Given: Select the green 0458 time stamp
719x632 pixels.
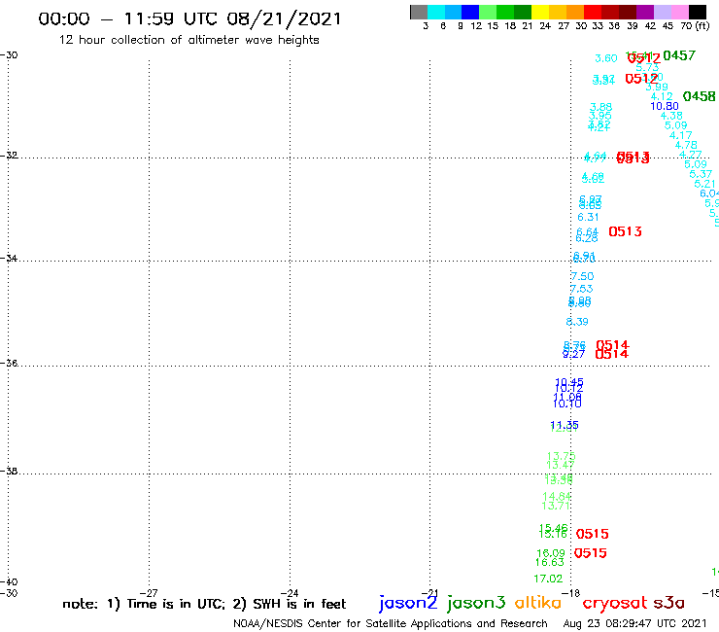Looking at the screenshot, I should click(699, 96).
